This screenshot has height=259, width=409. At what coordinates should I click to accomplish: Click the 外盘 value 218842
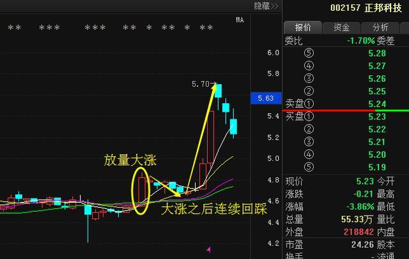(362, 230)
